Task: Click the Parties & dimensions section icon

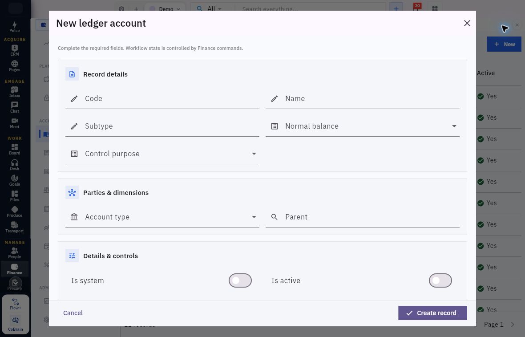Action: tap(72, 193)
